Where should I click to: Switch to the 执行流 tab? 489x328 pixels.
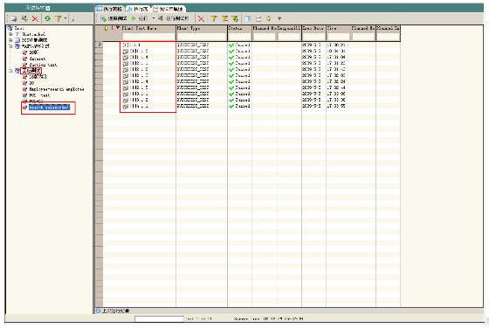(138, 9)
